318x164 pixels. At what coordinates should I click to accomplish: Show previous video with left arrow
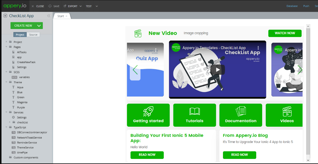135,70
